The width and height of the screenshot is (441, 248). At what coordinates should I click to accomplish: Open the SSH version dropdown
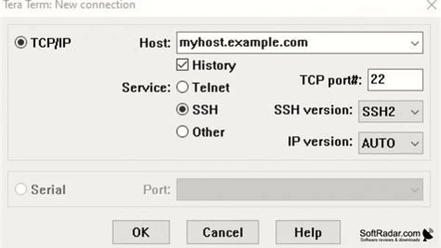point(390,111)
